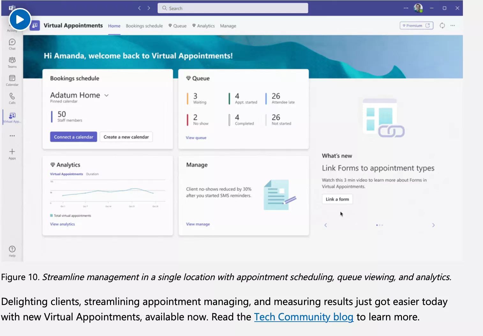Click the Link a form button

[337, 199]
